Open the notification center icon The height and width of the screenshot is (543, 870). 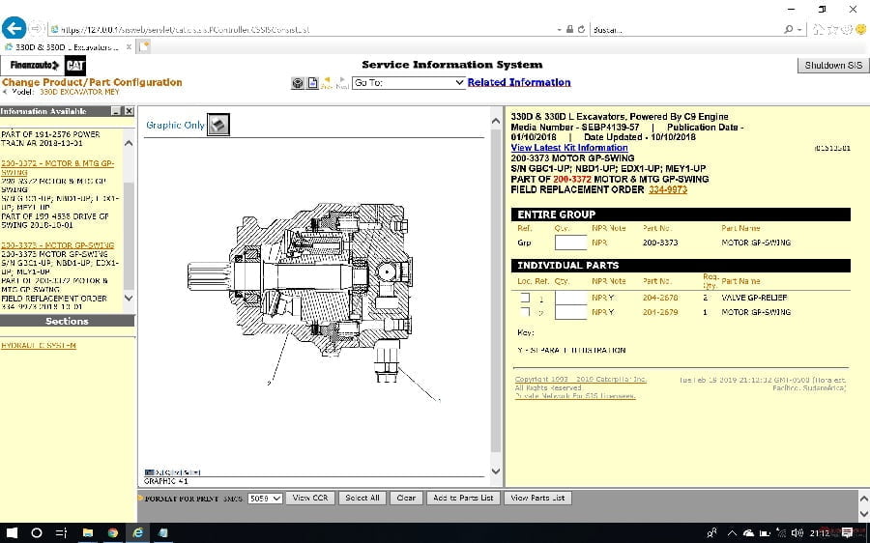847,533
